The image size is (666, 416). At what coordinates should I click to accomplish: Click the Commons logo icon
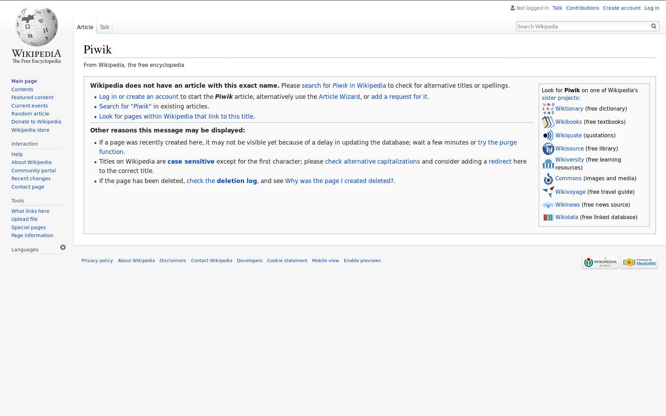[548, 179]
